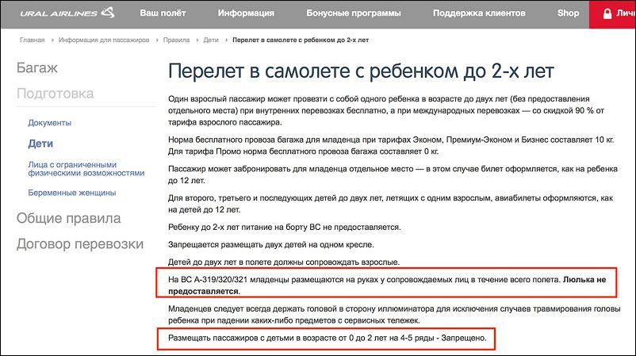This screenshot has height=356, width=636.
Task: Click text Запрещается размещать двух детей
Action: click(271, 245)
